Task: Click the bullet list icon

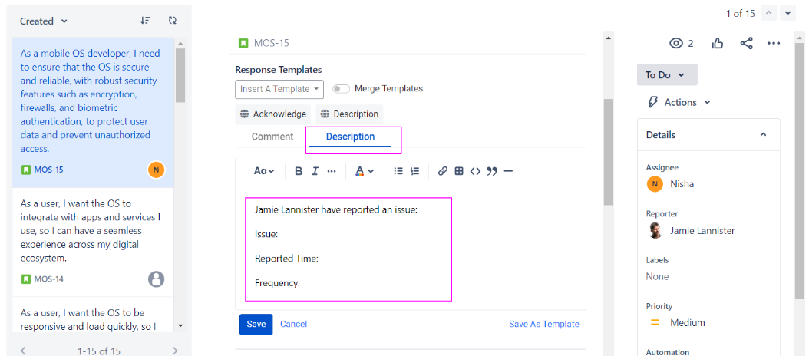Action: click(x=398, y=171)
